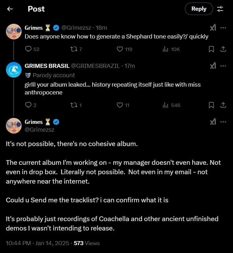Image resolution: width=233 pixels, height=253 pixels.
Task: Open Grimes' profile avatar
Action: click(14, 32)
